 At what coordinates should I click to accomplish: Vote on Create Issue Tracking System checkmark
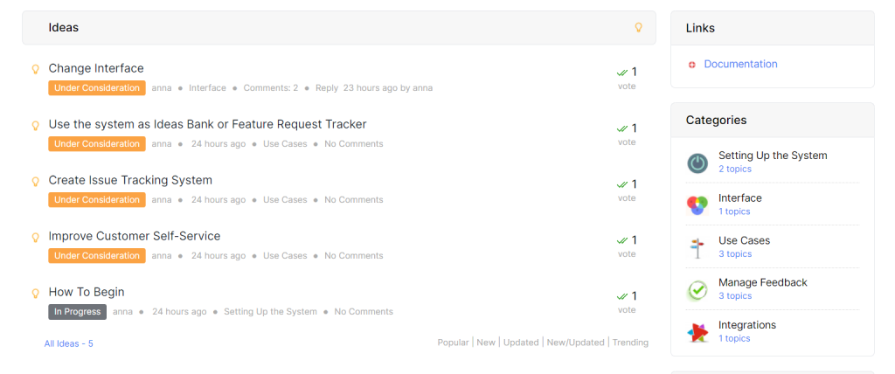point(622,184)
